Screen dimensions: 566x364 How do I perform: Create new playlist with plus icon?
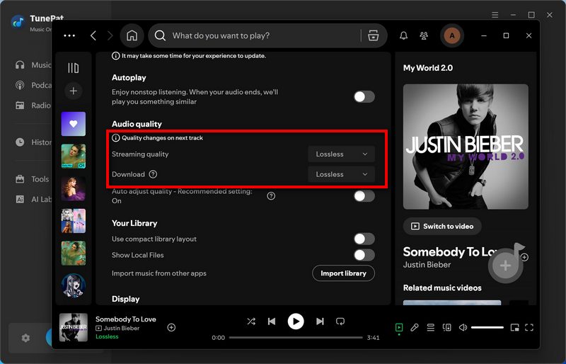[x=74, y=91]
